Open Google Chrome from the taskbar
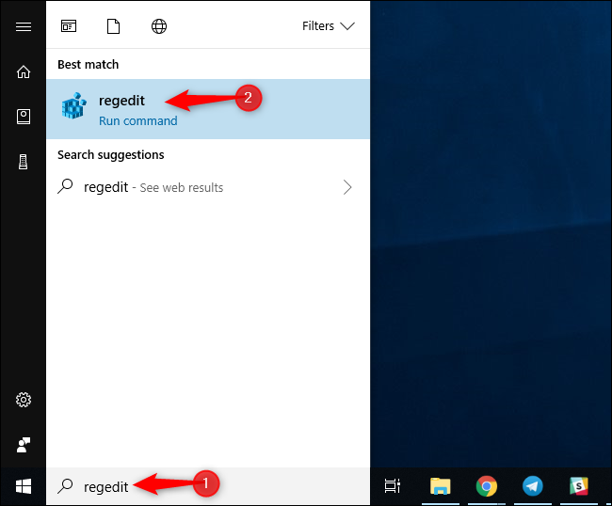This screenshot has width=612, height=506. click(487, 486)
